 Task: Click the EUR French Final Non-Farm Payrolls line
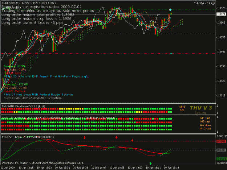coord(46,76)
